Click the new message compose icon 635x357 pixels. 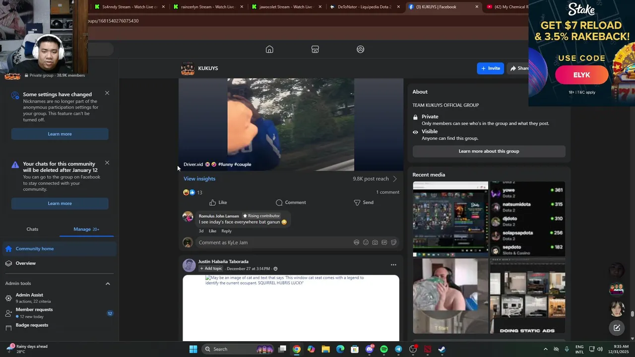(617, 328)
